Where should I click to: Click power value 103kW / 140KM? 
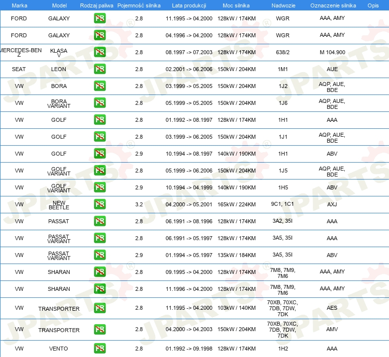pos(236,308)
